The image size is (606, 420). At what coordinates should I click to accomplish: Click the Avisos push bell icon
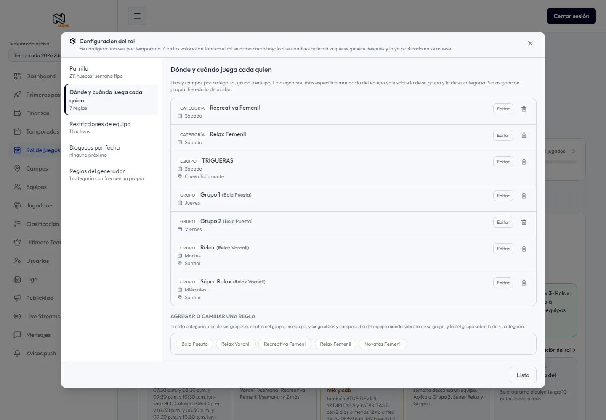(17, 353)
